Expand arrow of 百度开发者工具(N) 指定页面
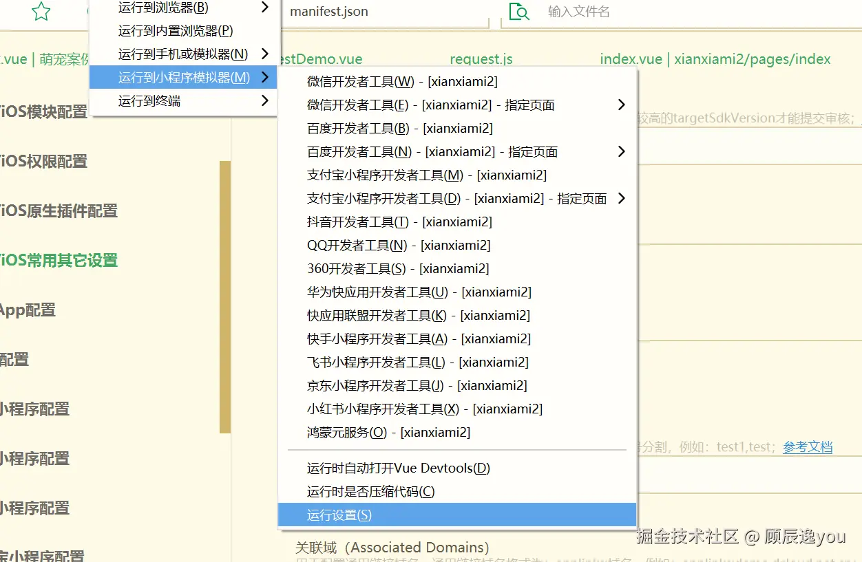 pyautogui.click(x=622, y=151)
